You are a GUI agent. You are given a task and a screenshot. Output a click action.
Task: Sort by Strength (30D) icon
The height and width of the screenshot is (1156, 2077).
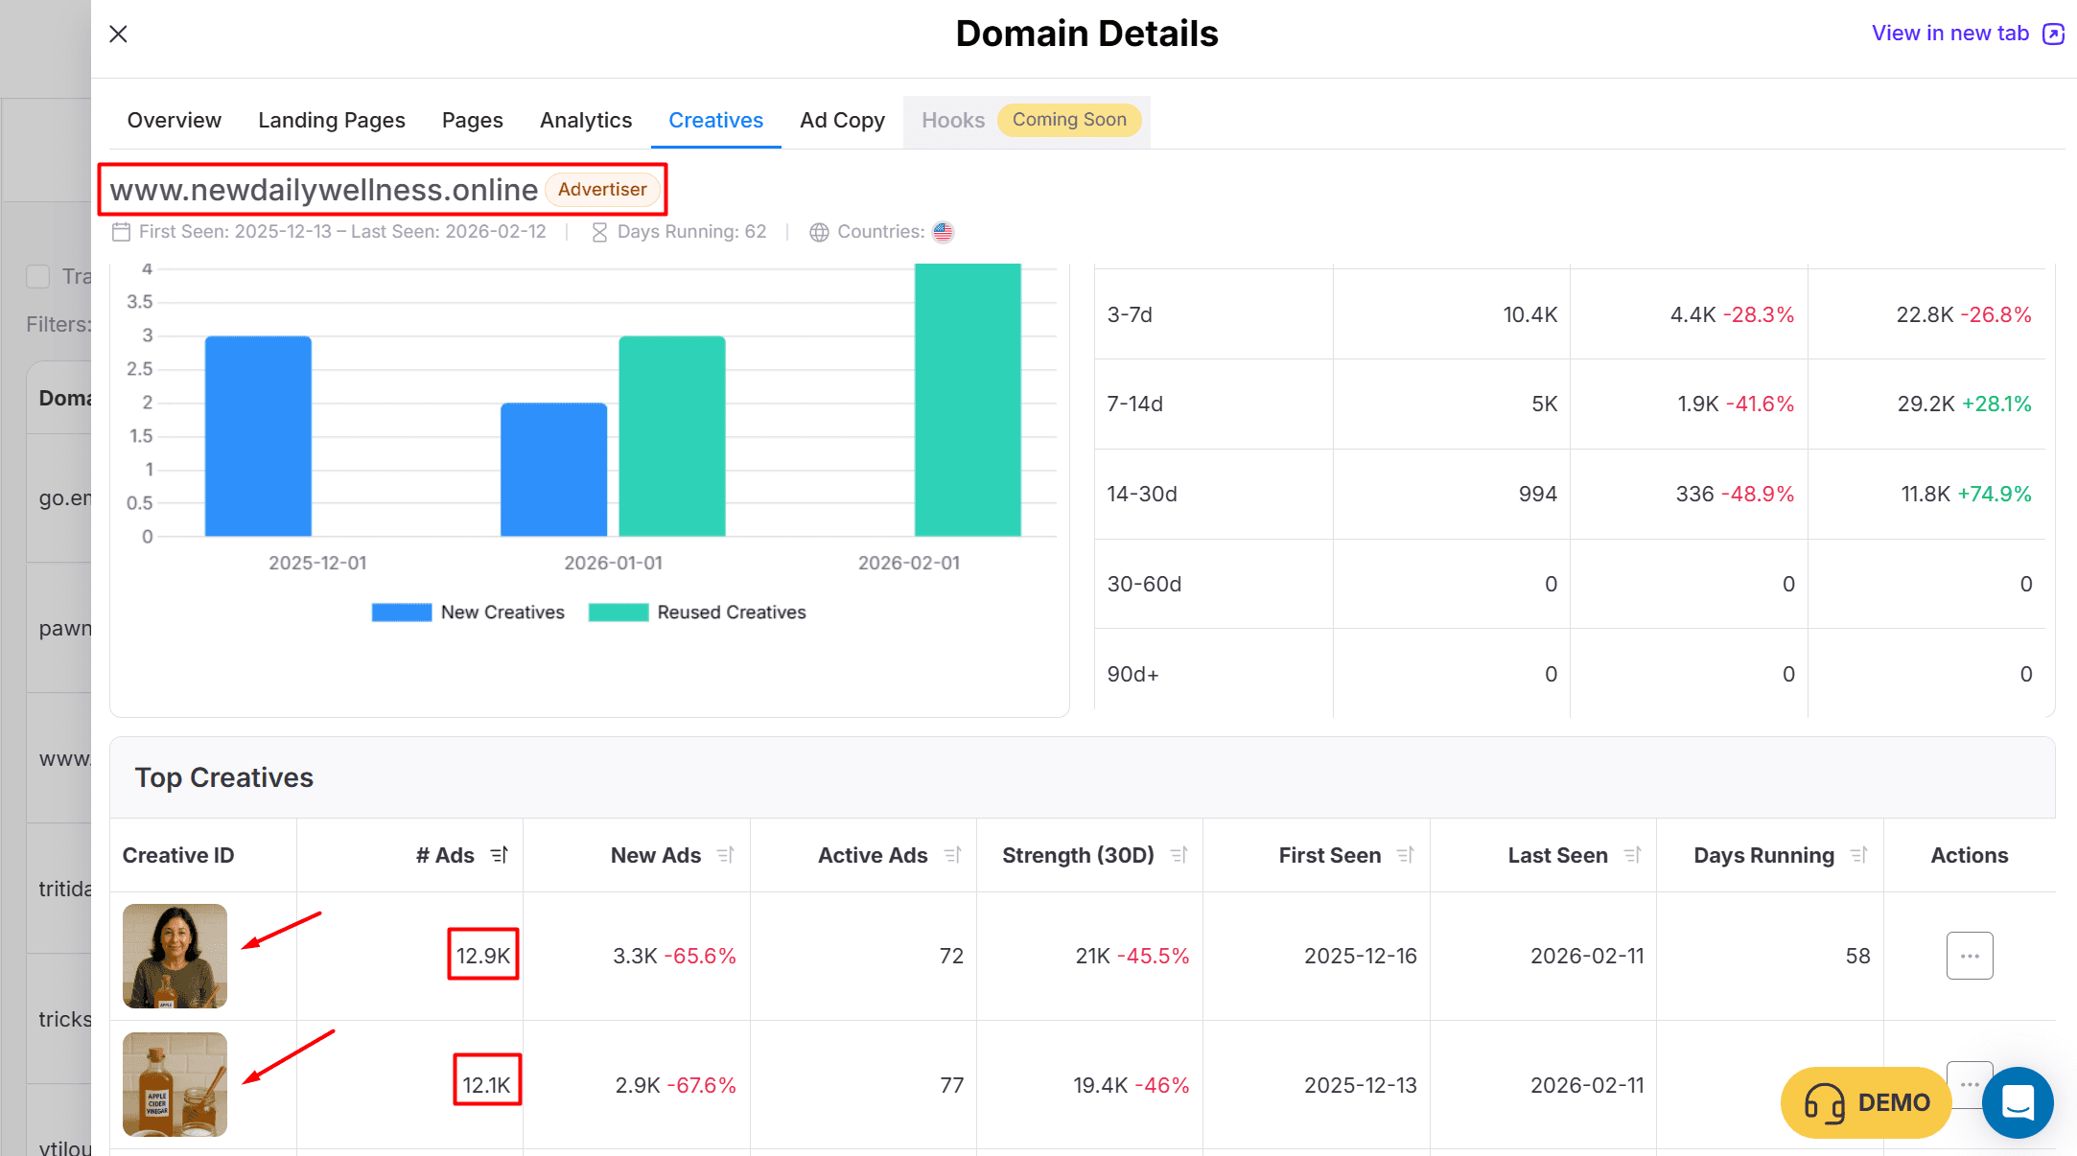[x=1179, y=855]
